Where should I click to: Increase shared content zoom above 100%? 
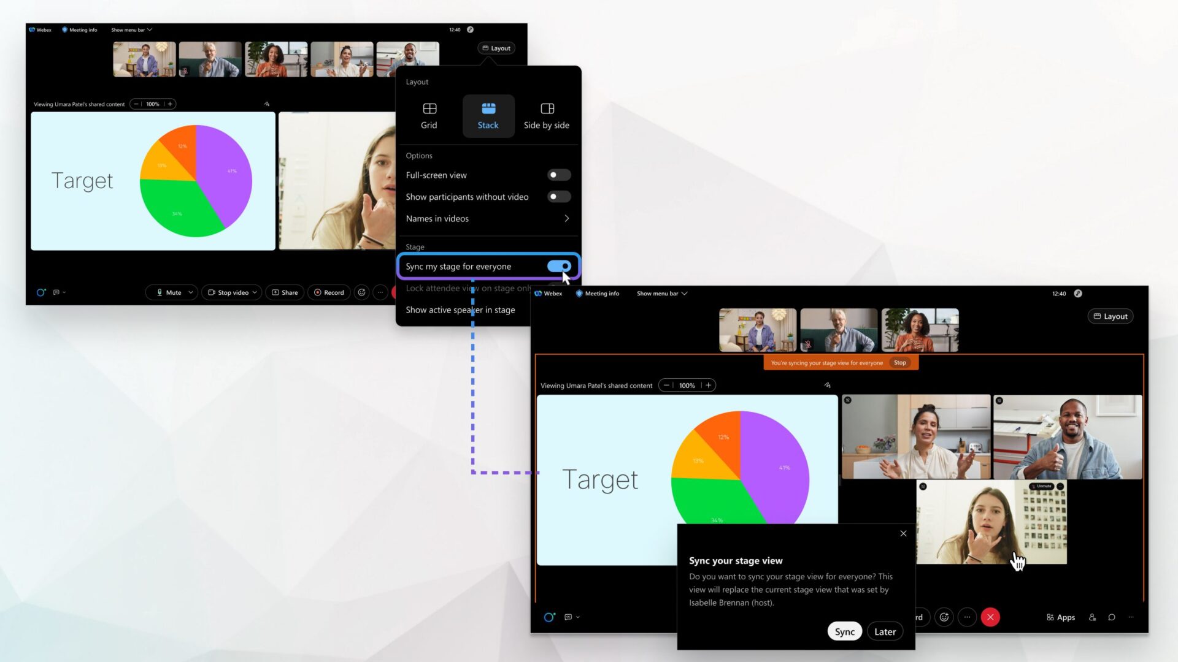click(709, 385)
